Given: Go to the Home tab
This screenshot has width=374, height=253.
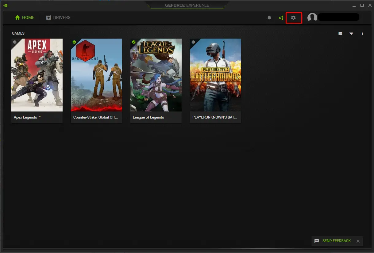Looking at the screenshot, I should pyautogui.click(x=25, y=17).
